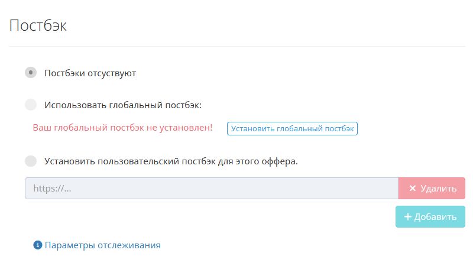Click the X icon in the Удалить button
Image resolution: width=473 pixels, height=266 pixels.
[x=413, y=189]
